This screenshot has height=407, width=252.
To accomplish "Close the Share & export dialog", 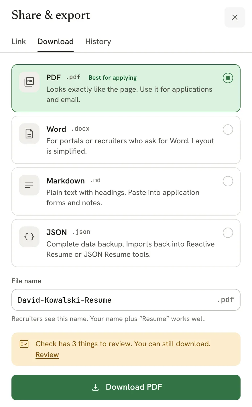I will [x=235, y=17].
